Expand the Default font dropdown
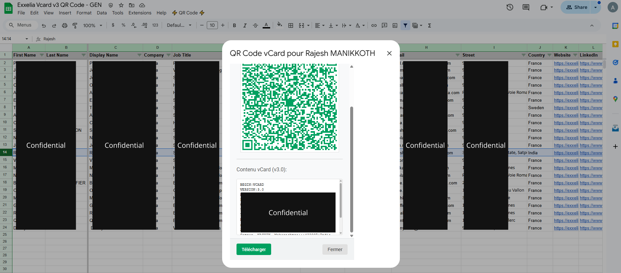The width and height of the screenshot is (621, 273). click(x=179, y=26)
